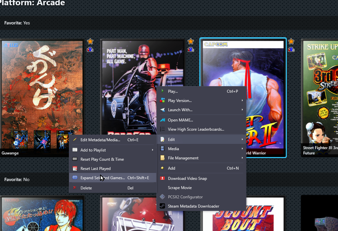Choose Play... from the context menu
The image size is (338, 231).
click(x=201, y=91)
